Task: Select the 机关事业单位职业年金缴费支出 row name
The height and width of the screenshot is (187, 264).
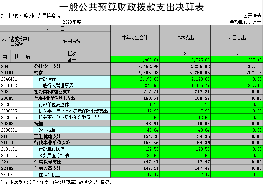Action: pyautogui.click(x=69, y=117)
